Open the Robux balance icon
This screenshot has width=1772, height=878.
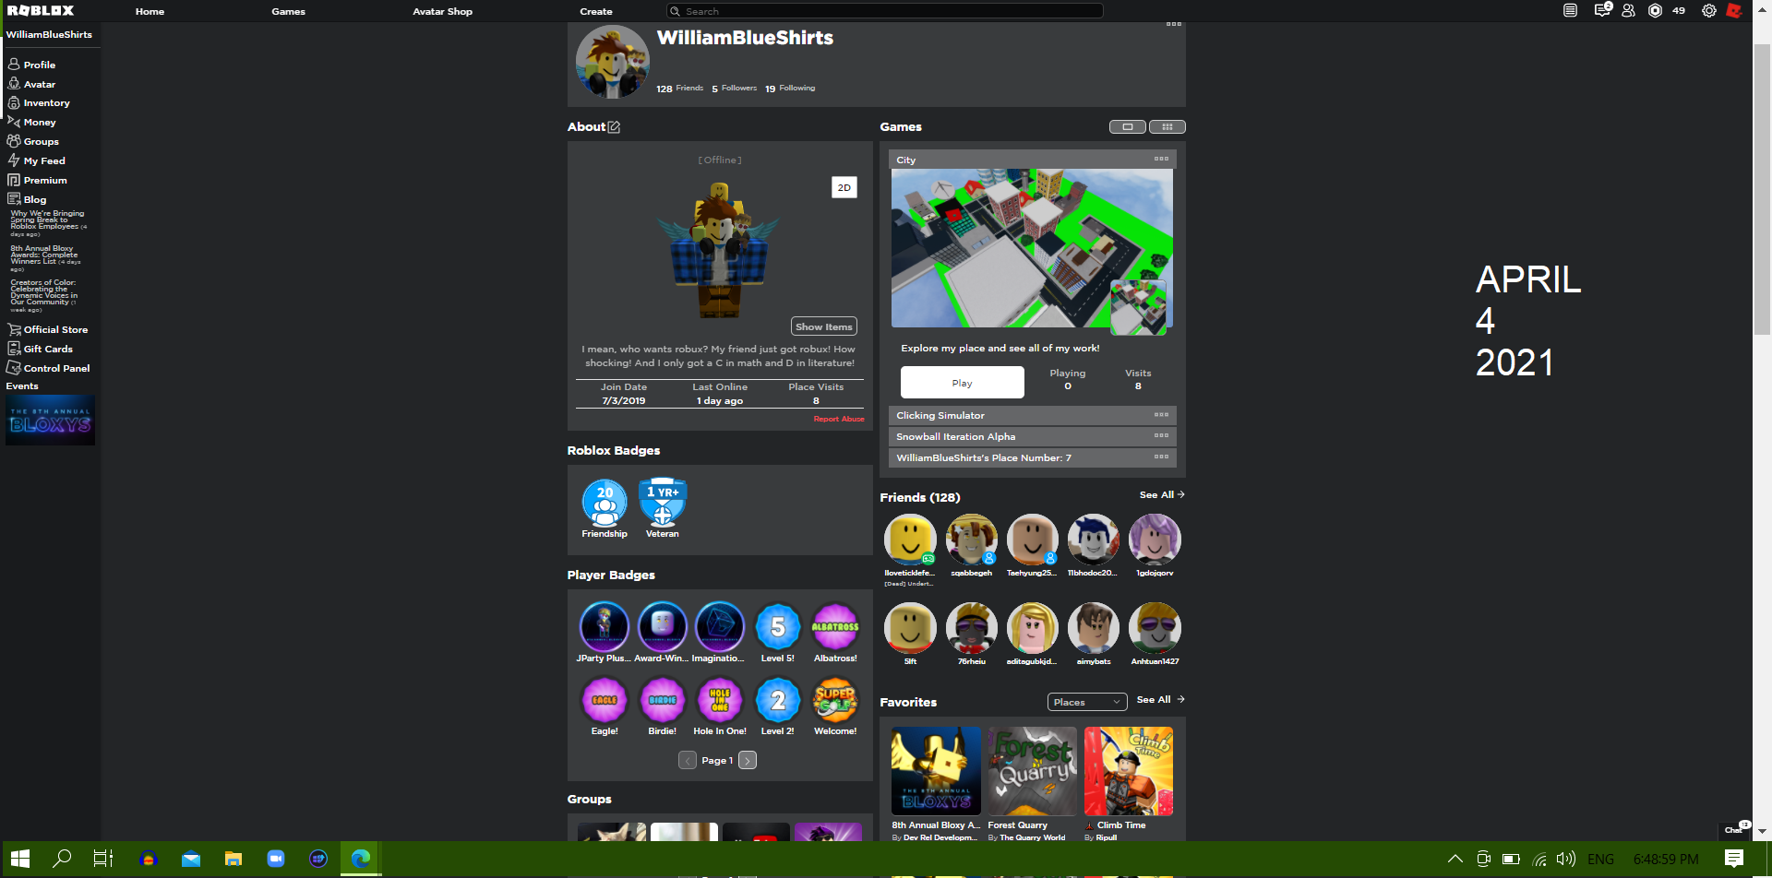[1655, 10]
